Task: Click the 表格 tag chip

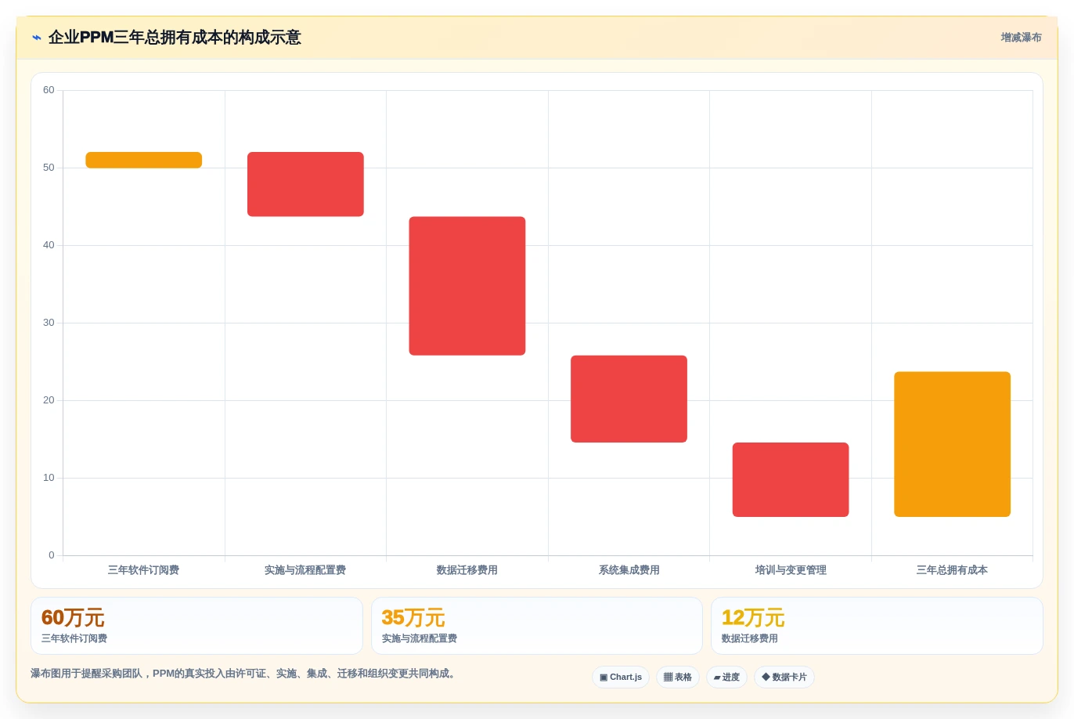Action: (678, 677)
